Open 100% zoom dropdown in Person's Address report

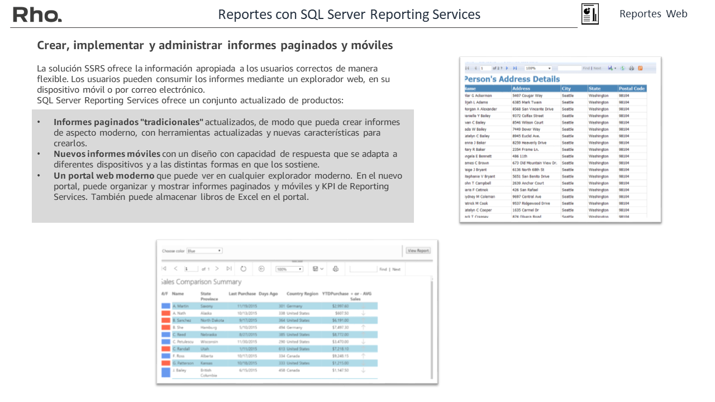(x=538, y=68)
